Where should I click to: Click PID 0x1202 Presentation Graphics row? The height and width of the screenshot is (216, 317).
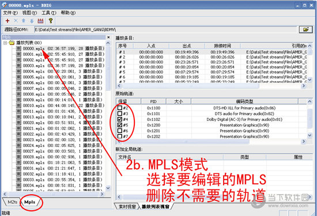click(212, 137)
